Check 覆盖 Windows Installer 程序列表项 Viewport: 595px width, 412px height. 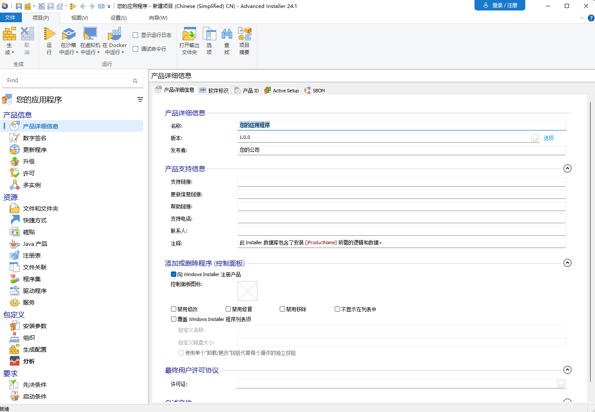(x=173, y=319)
